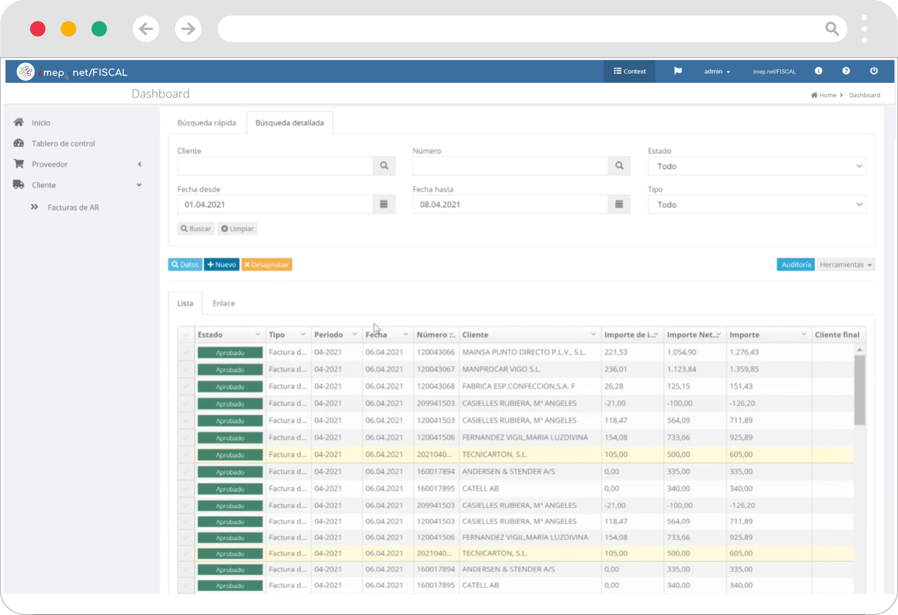The width and height of the screenshot is (898, 615).
Task: Open the Cliente column header filter arrow
Action: [x=593, y=334]
